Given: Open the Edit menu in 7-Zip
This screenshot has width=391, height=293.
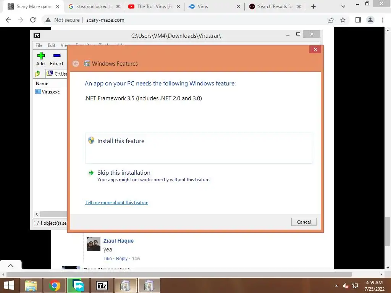Looking at the screenshot, I should 52,45.
